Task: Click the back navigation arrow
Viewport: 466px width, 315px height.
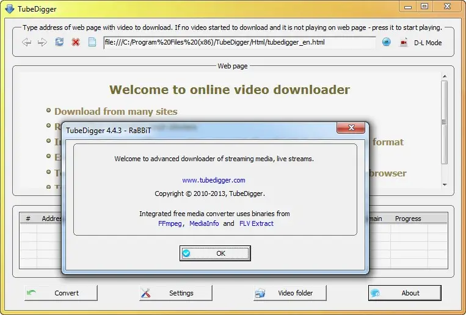Action: pos(26,42)
